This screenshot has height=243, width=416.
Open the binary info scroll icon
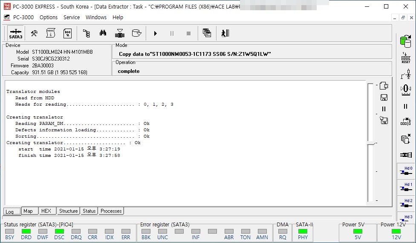point(51,33)
